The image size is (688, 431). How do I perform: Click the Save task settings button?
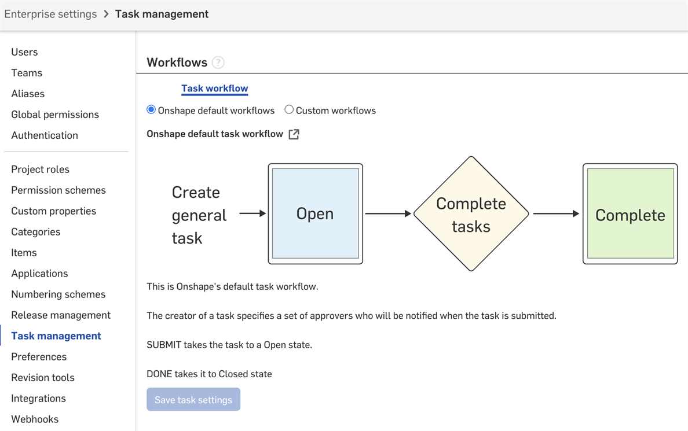point(193,399)
